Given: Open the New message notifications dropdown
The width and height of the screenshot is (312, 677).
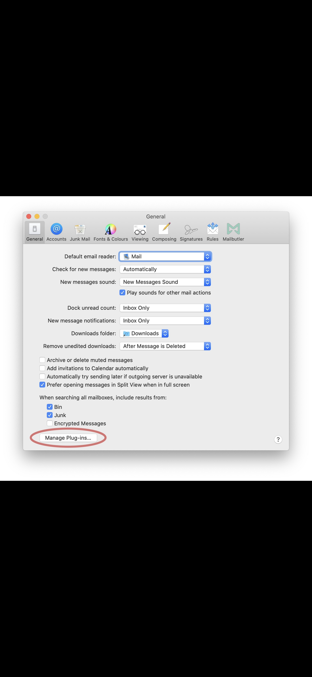Looking at the screenshot, I should (x=165, y=321).
